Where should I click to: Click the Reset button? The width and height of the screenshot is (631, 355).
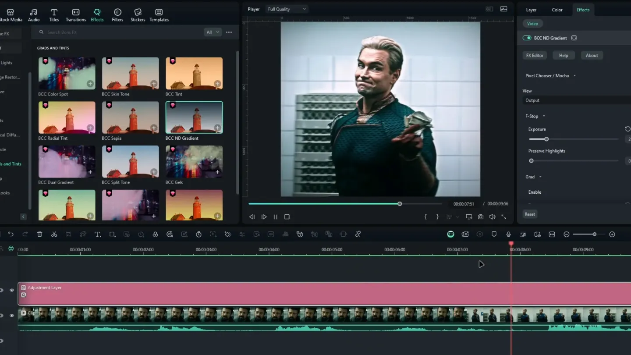click(x=530, y=214)
